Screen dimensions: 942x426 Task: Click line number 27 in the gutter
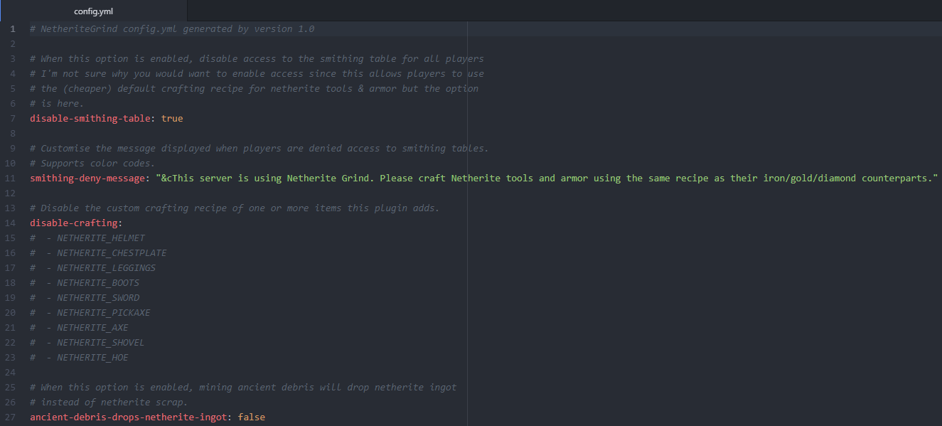[11, 417]
